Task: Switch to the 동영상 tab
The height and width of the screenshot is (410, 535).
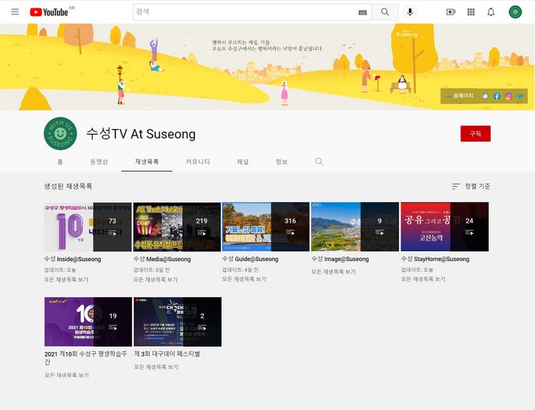Action: pos(99,162)
